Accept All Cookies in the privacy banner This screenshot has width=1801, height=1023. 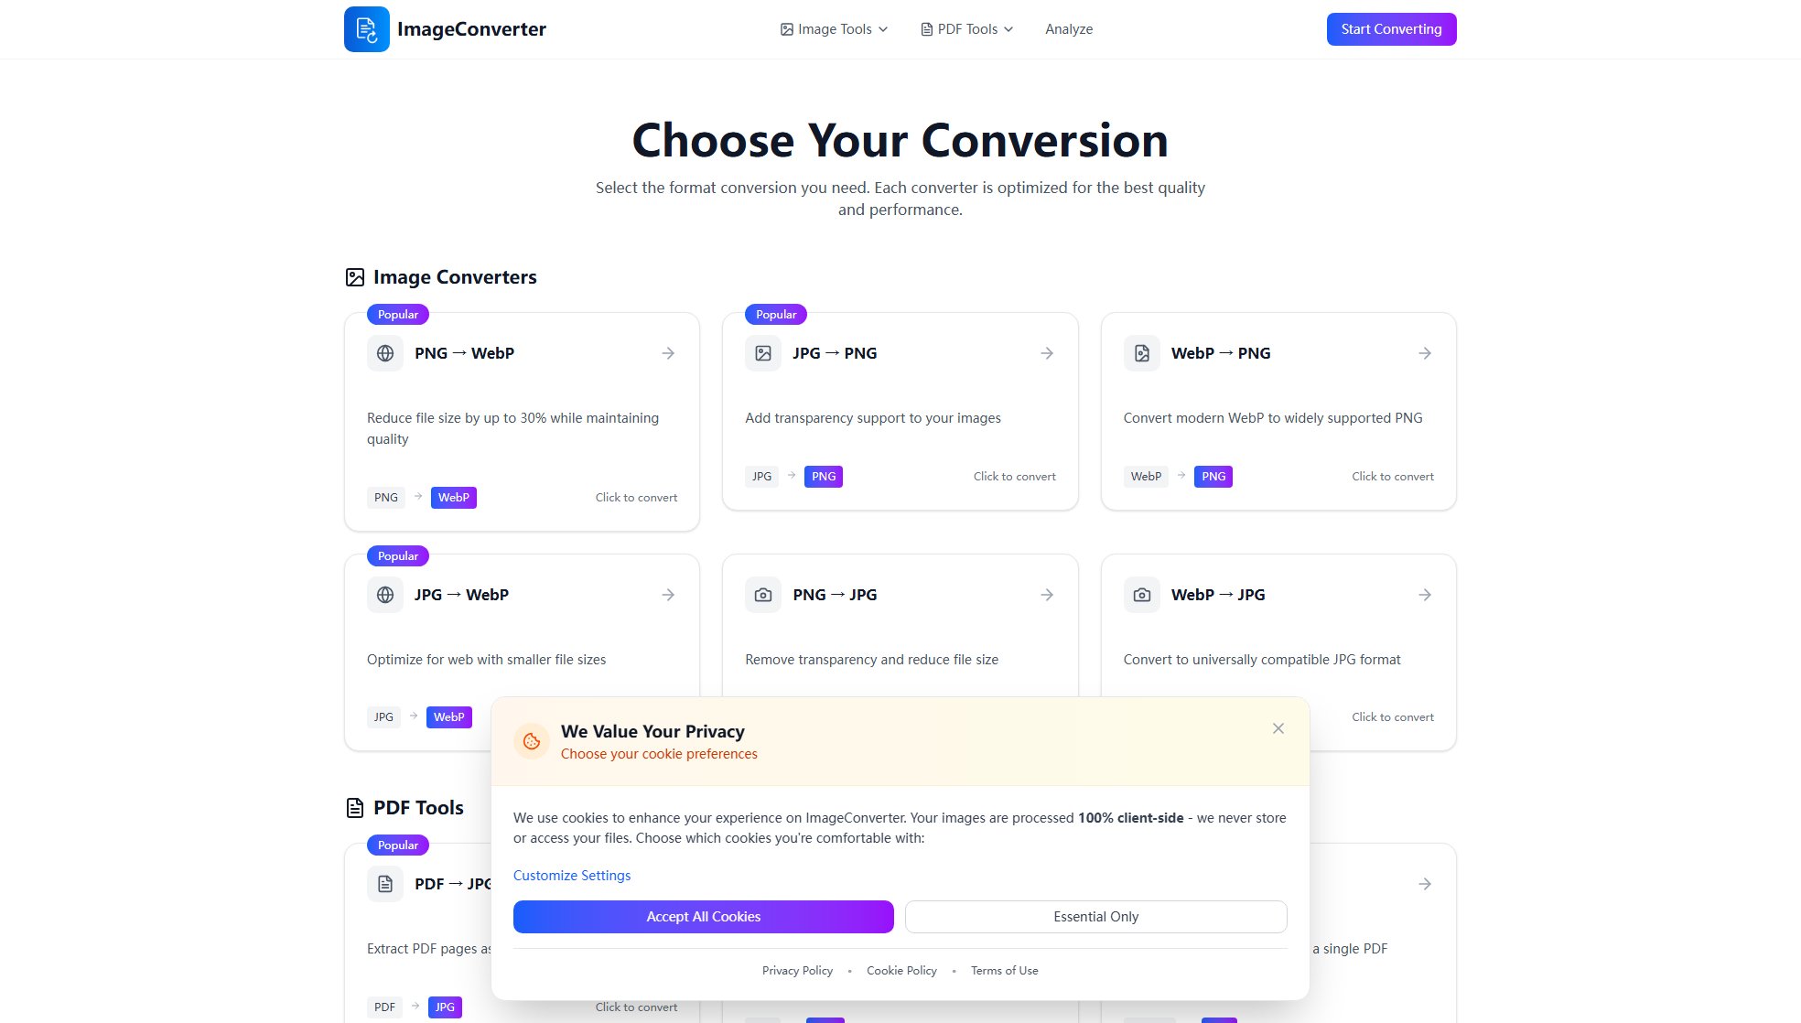click(x=703, y=917)
